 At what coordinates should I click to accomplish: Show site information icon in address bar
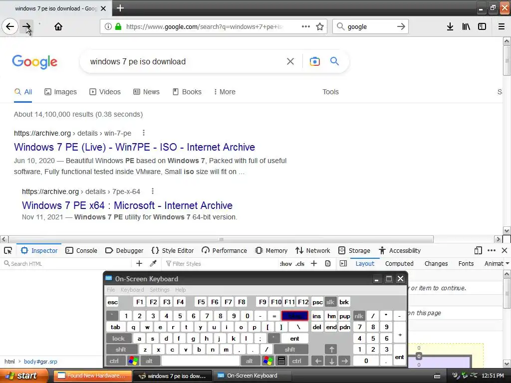coord(108,26)
